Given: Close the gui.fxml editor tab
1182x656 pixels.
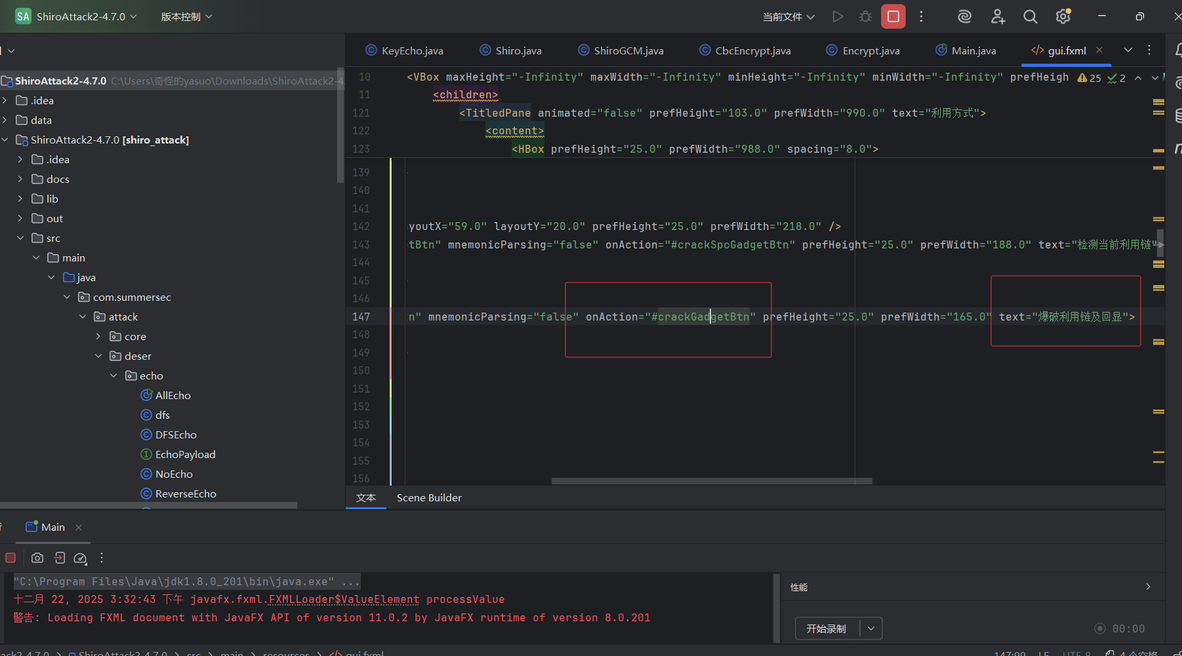Looking at the screenshot, I should click(1099, 50).
